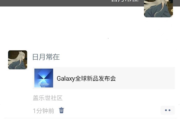The height and width of the screenshot is (120, 180).
Task: Open the blue Galaxy event thumbnail
Action: pos(44,78)
